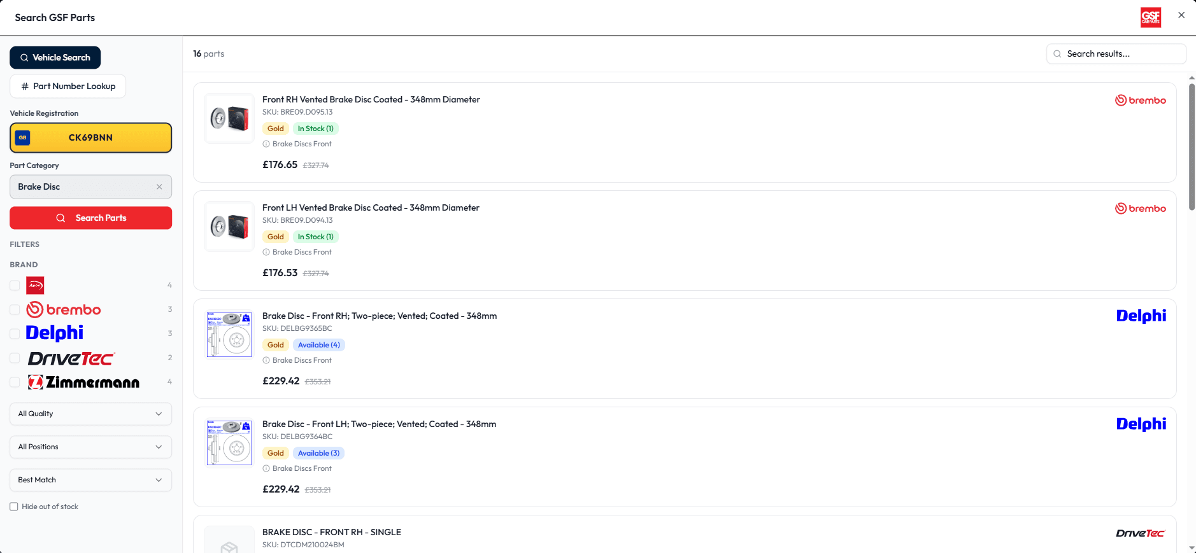Click the GB flag badge on registration plate
Viewport: 1196px width, 553px height.
pos(22,137)
